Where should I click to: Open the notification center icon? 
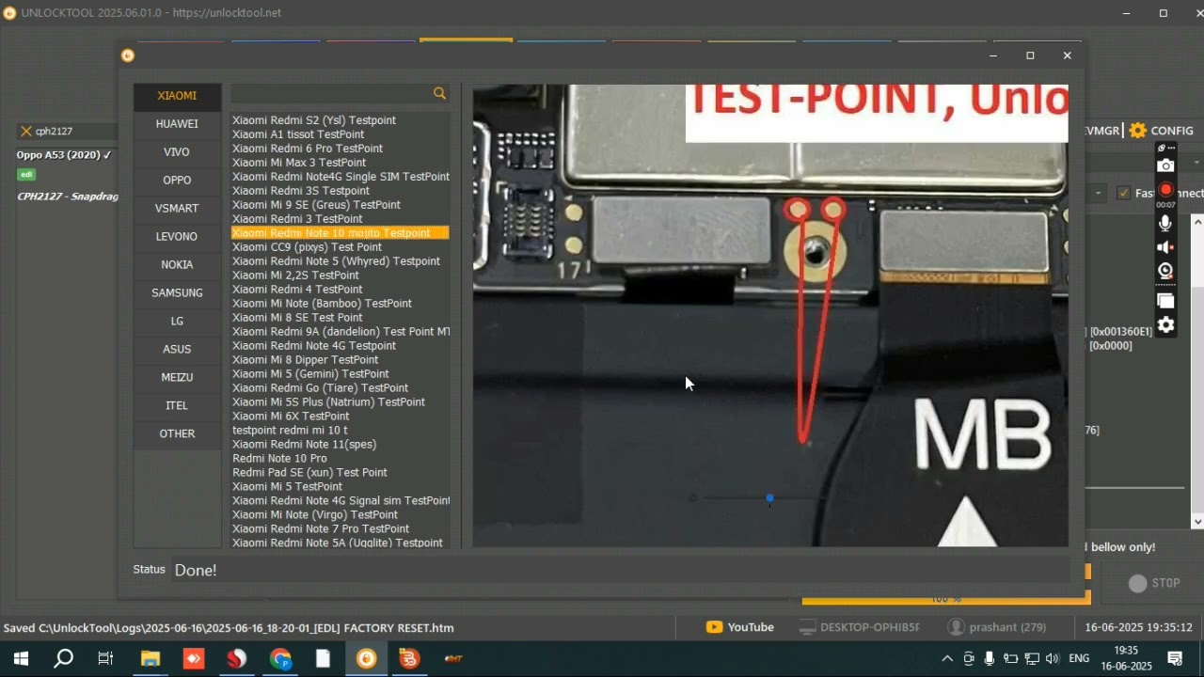[1175, 659]
